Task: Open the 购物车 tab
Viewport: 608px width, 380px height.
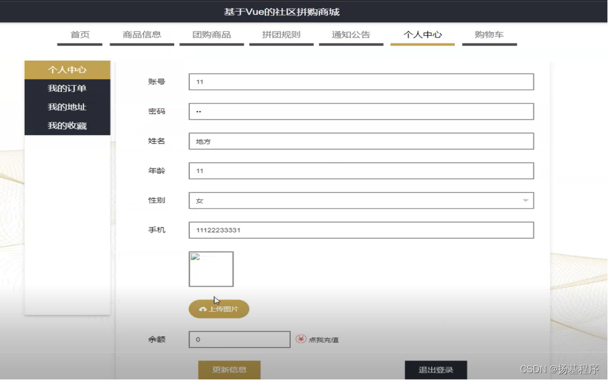Action: click(489, 34)
